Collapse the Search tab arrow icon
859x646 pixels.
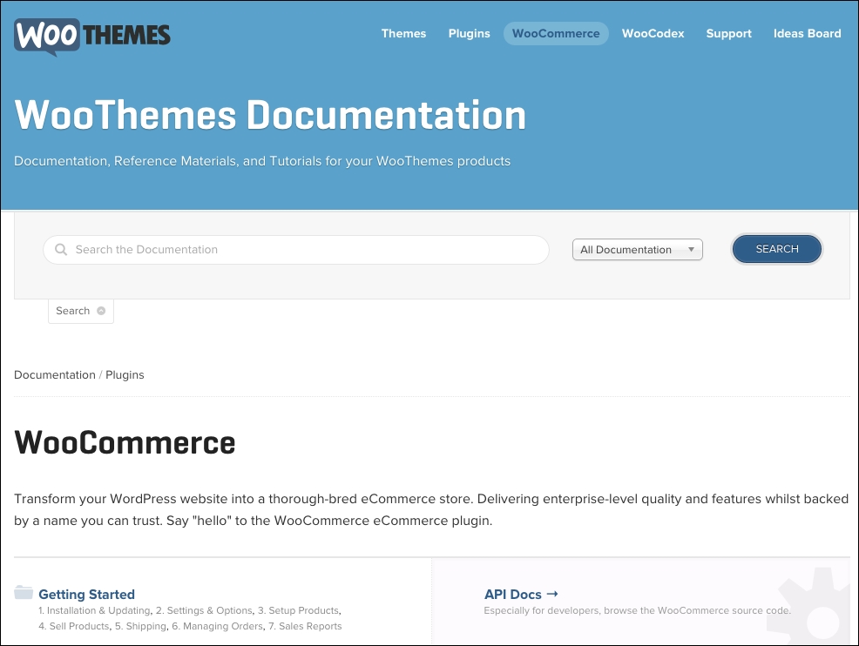pyautogui.click(x=101, y=311)
